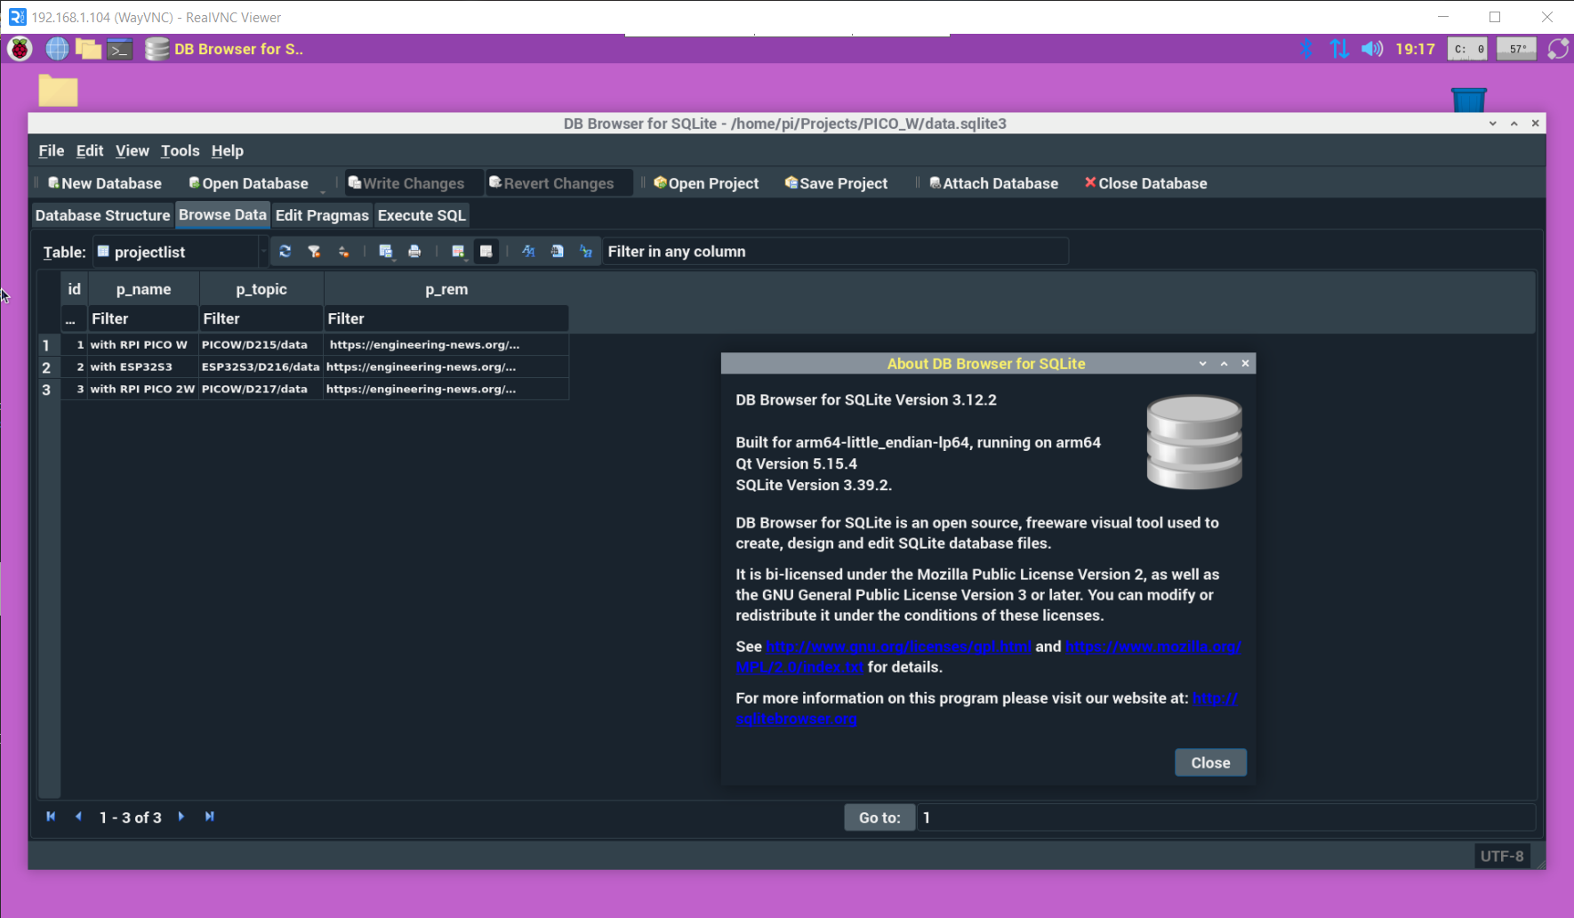Open the Table projectlist dropdown
Viewport: 1574px width, 918px height.
pyautogui.click(x=181, y=252)
